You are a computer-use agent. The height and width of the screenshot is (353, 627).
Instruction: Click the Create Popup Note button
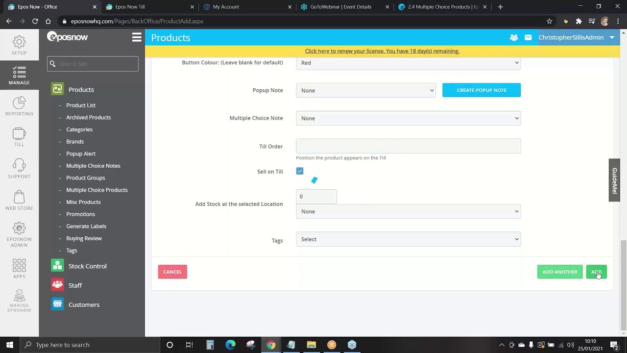pos(482,90)
